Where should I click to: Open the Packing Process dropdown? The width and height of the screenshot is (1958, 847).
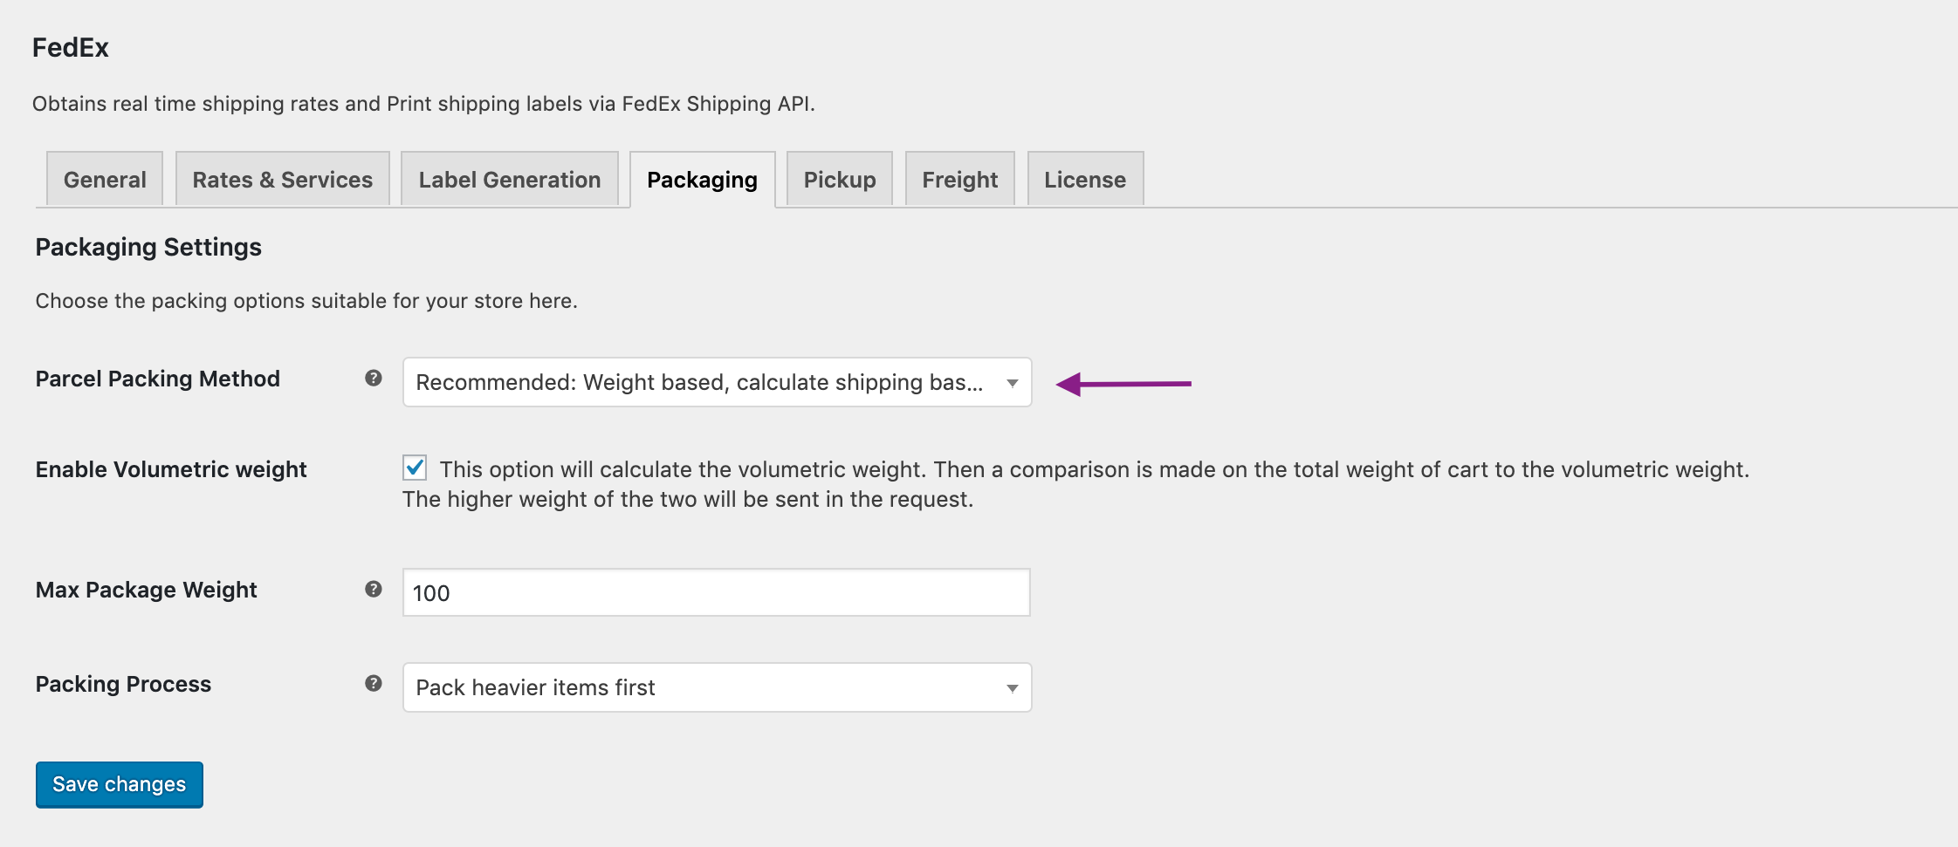(x=717, y=687)
